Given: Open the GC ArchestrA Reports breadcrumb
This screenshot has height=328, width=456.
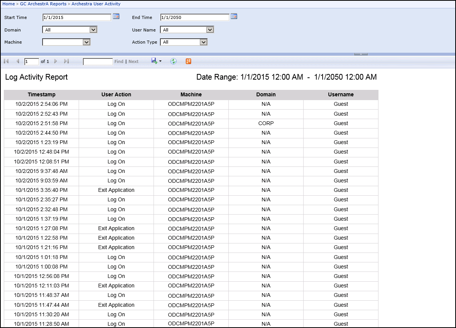Looking at the screenshot, I should pos(43,4).
